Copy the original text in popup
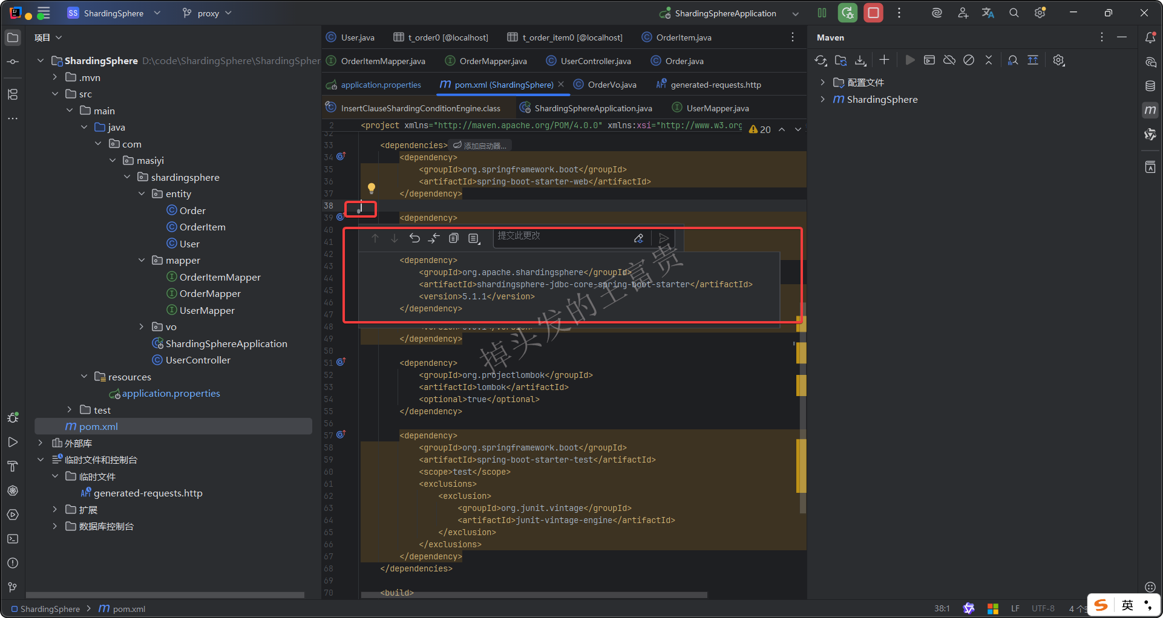1163x618 pixels. tap(454, 238)
